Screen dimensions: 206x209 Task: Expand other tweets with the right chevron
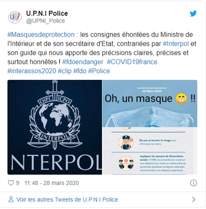click(194, 199)
